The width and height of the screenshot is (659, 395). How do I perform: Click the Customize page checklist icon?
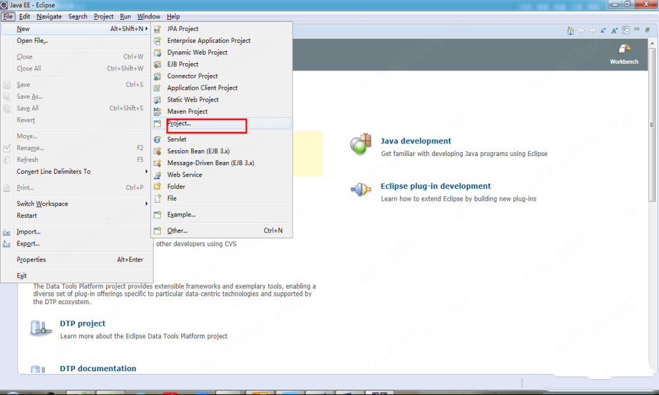626,30
